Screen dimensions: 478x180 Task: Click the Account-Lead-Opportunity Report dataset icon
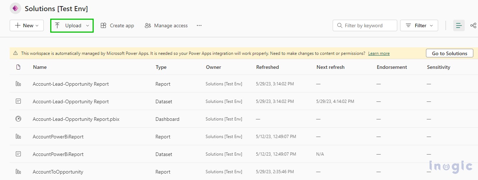(x=18, y=101)
